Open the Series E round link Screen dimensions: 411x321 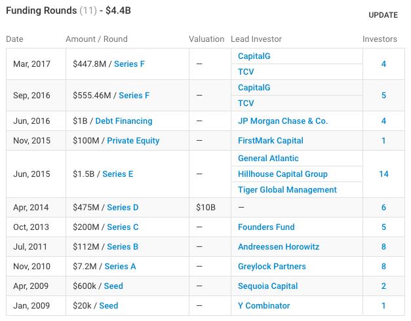click(118, 174)
